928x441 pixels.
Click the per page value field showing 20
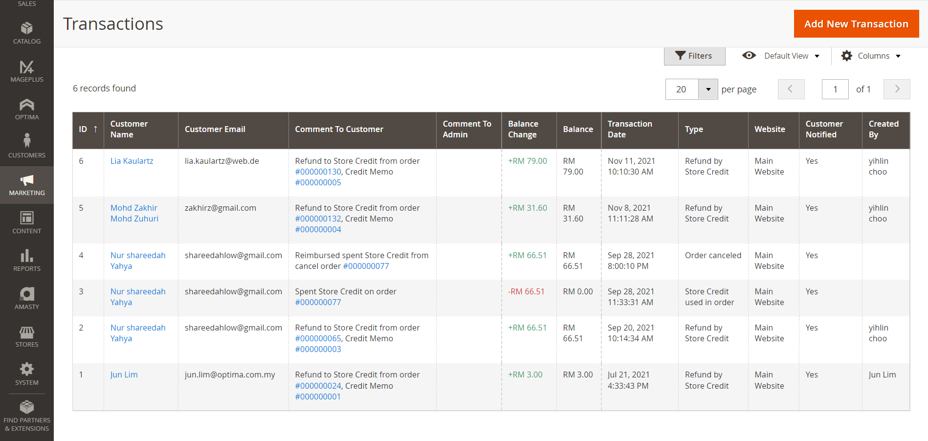click(682, 89)
